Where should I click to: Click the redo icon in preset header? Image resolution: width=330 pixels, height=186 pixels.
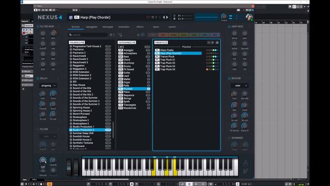(x=156, y=17)
